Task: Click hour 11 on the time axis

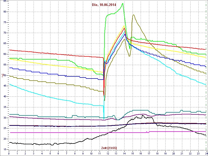Action: point(100,153)
